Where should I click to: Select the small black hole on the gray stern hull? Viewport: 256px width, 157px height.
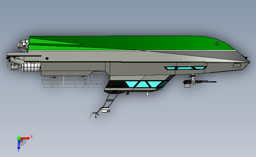[47, 58]
